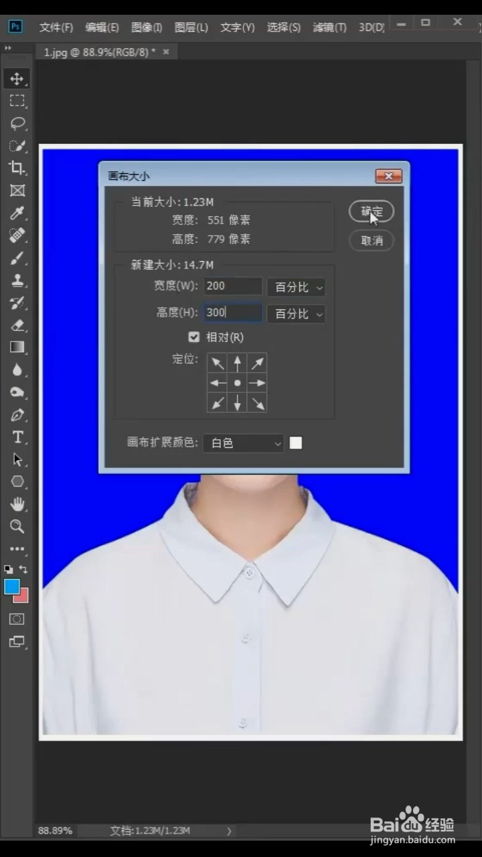Click the 高度(H) height input field
Viewport: 482px width, 857px height.
(233, 312)
